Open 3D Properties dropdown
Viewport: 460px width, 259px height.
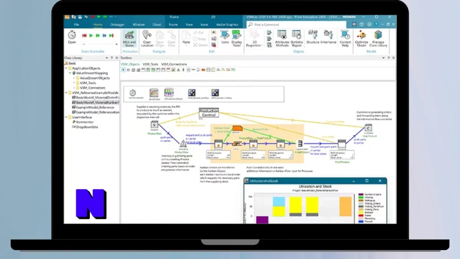click(254, 39)
